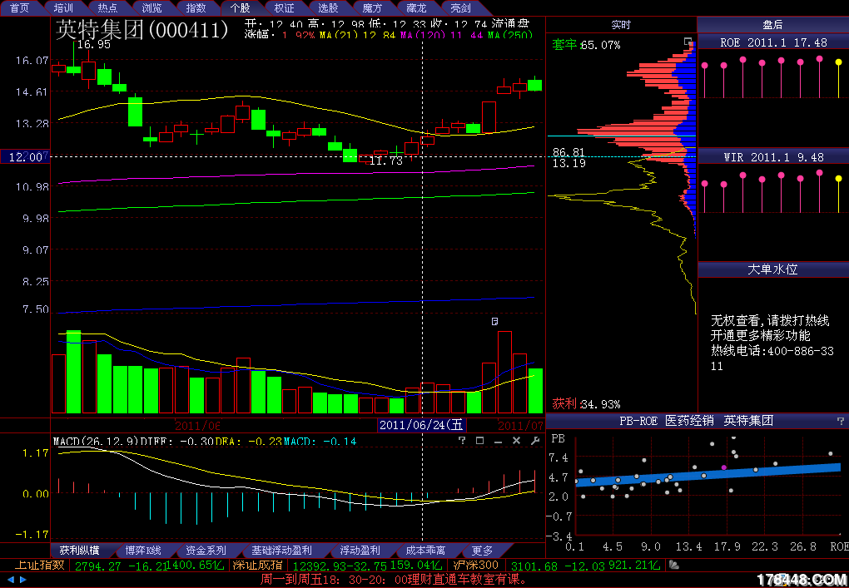Select the 资金系列 indicator tab
849x588 pixels.
click(x=206, y=551)
